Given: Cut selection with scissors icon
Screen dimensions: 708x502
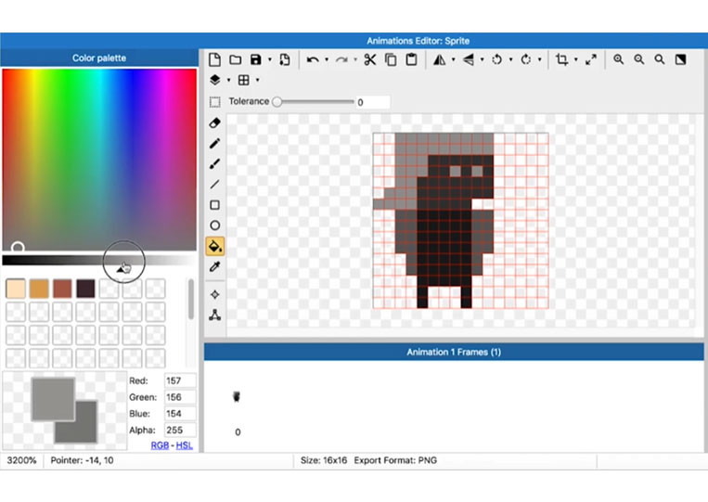Looking at the screenshot, I should click(x=370, y=59).
